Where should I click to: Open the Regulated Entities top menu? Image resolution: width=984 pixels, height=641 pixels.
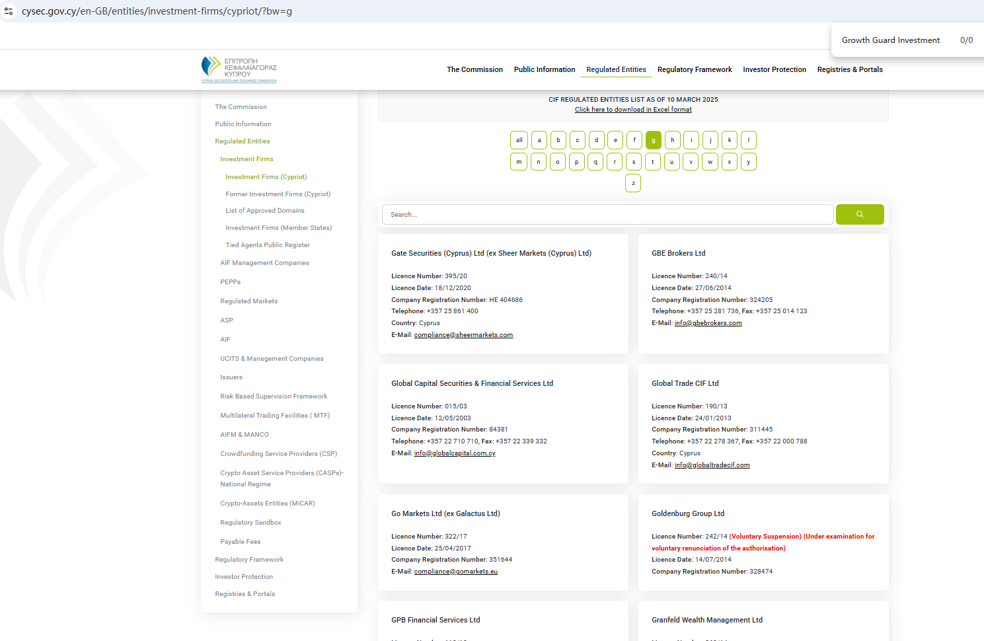[616, 69]
